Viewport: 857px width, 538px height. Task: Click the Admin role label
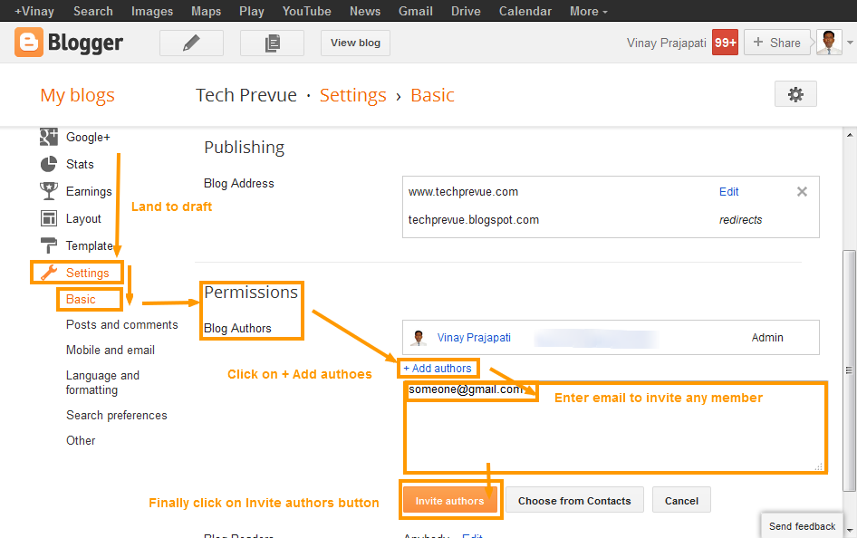click(x=766, y=338)
